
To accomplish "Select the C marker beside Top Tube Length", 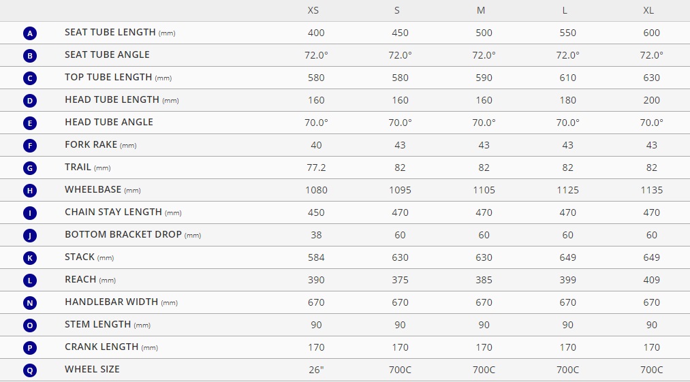I will tap(30, 78).
